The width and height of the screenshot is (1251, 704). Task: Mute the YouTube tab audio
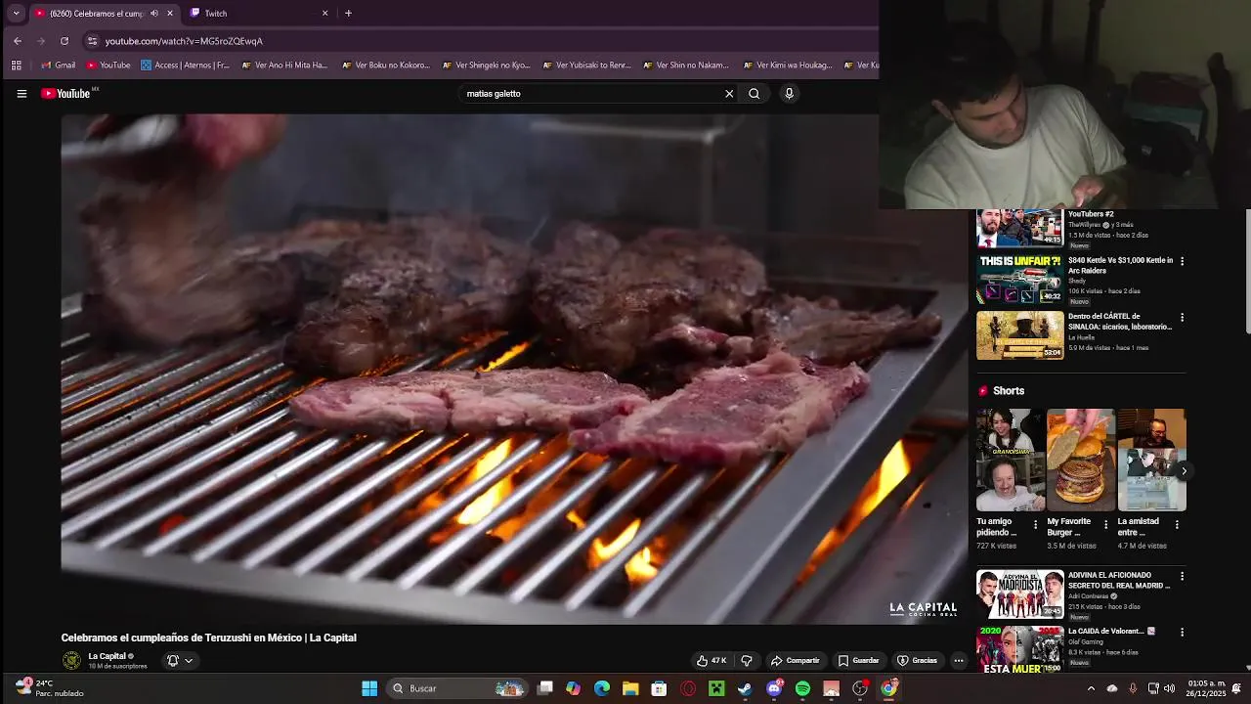pyautogui.click(x=153, y=13)
